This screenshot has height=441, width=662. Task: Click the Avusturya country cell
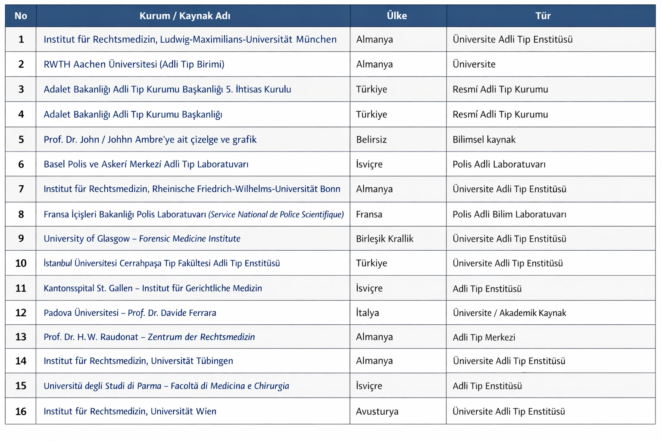coord(377,411)
